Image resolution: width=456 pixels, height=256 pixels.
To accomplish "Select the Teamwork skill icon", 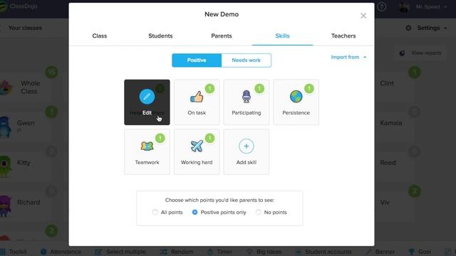I will point(147,146).
